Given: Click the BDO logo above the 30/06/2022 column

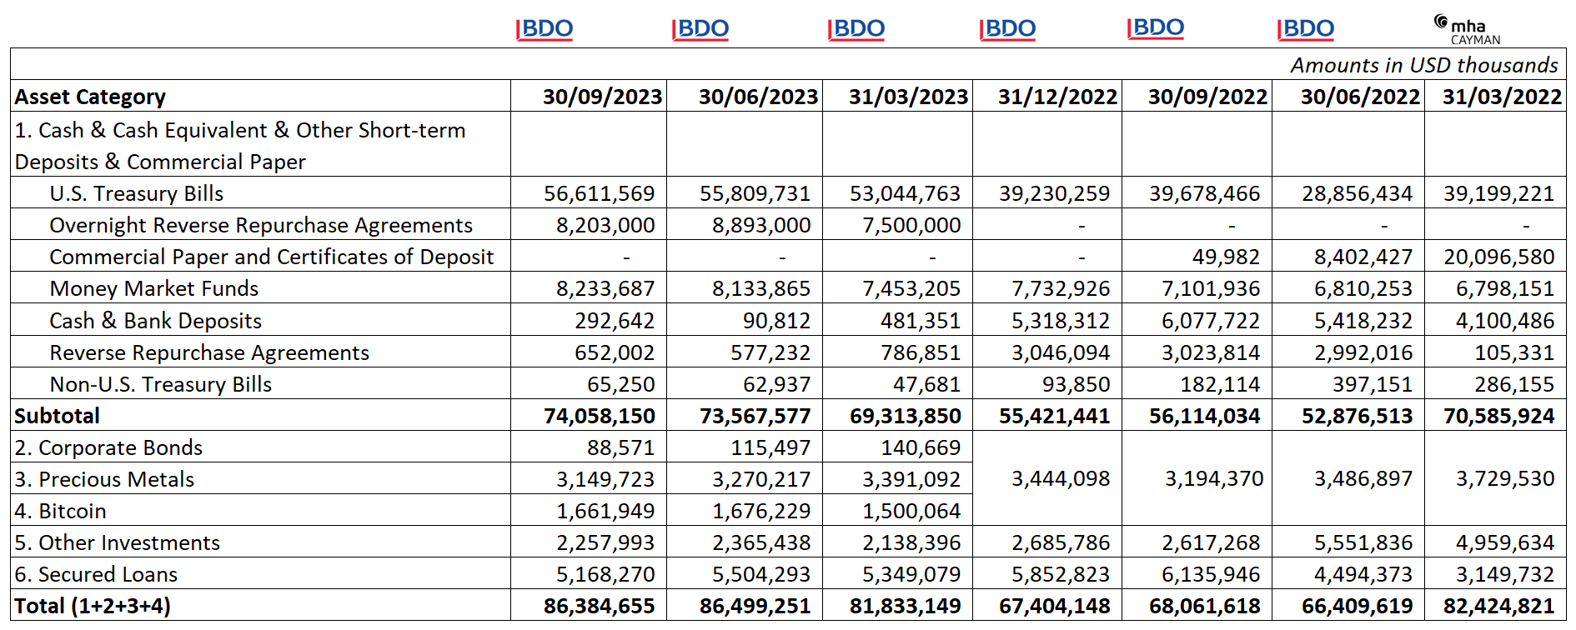Looking at the screenshot, I should click(x=1306, y=29).
